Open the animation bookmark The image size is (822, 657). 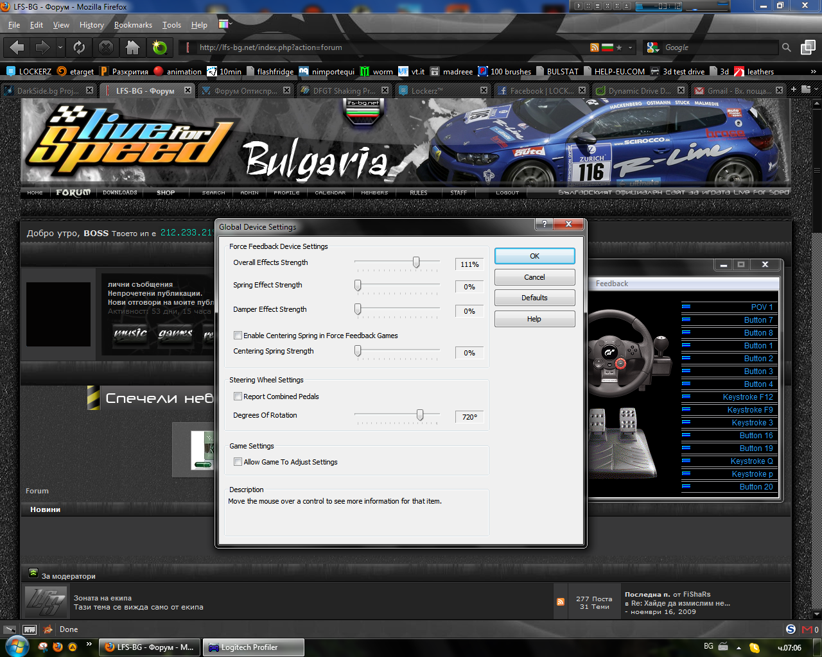(x=177, y=71)
